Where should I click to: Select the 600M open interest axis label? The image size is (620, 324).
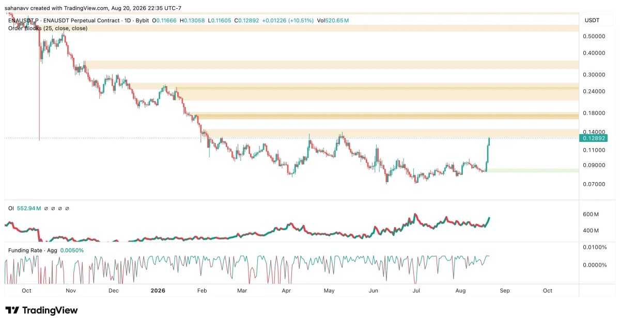(591, 214)
